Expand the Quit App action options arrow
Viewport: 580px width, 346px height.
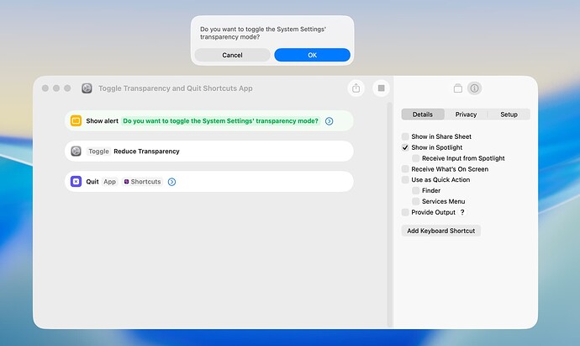[171, 182]
